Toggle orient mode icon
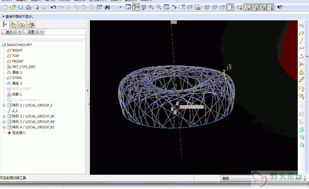 pyautogui.click(x=144, y=7)
